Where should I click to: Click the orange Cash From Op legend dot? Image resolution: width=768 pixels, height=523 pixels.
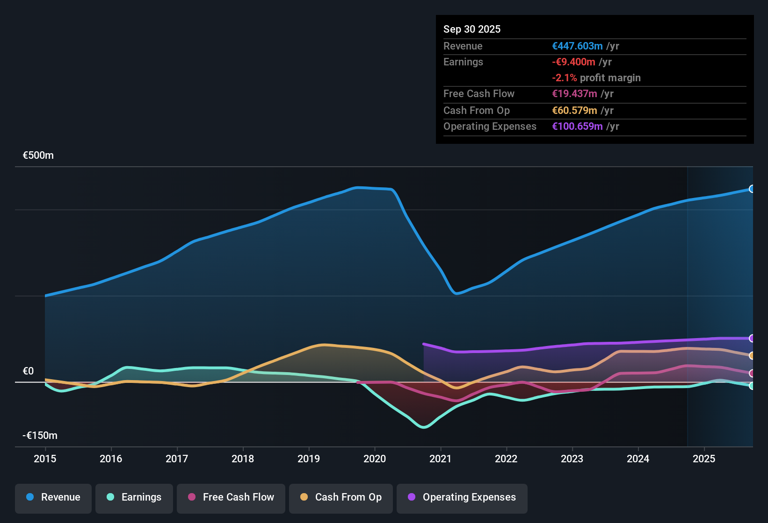304,497
